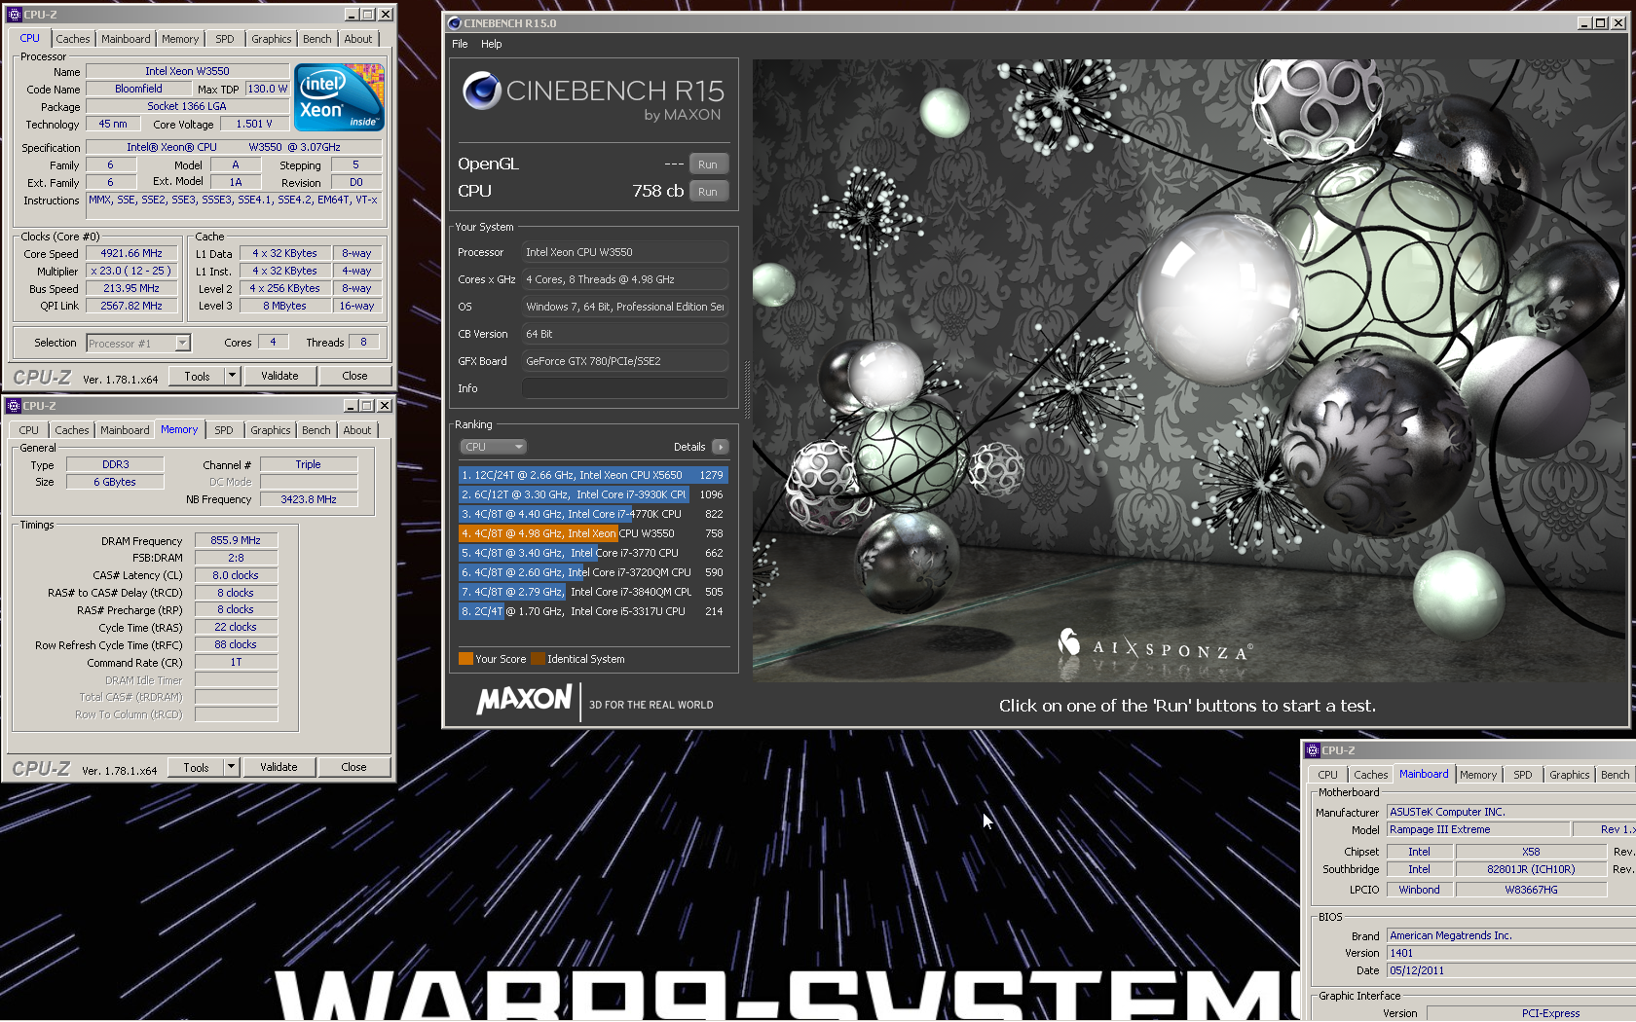The image size is (1636, 1022).
Task: Open Bench tab in CPU-Z Memory window
Action: 316,430
